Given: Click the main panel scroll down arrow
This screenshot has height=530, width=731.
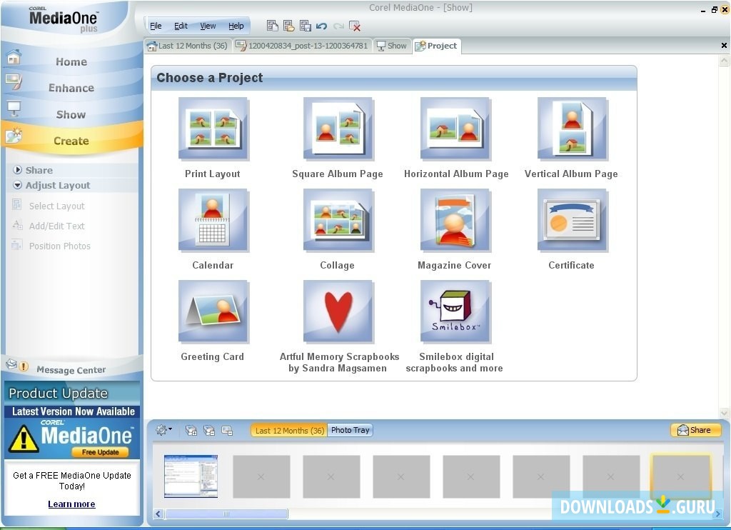Looking at the screenshot, I should (x=724, y=412).
